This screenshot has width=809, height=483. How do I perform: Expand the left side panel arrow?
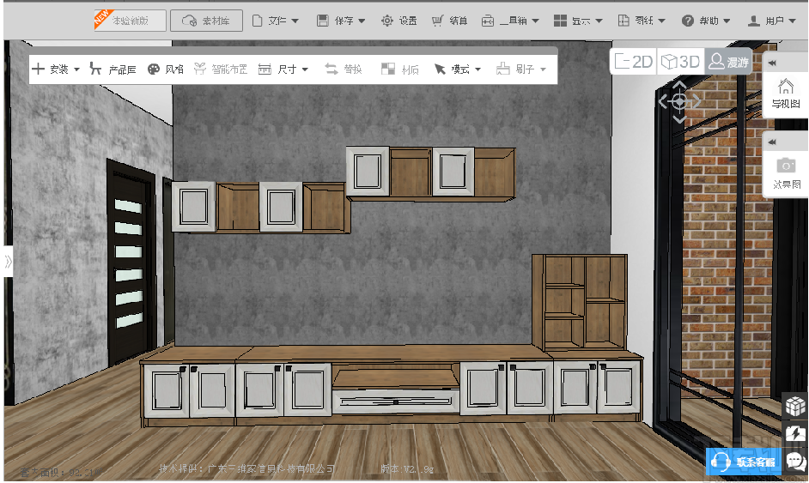(x=8, y=262)
